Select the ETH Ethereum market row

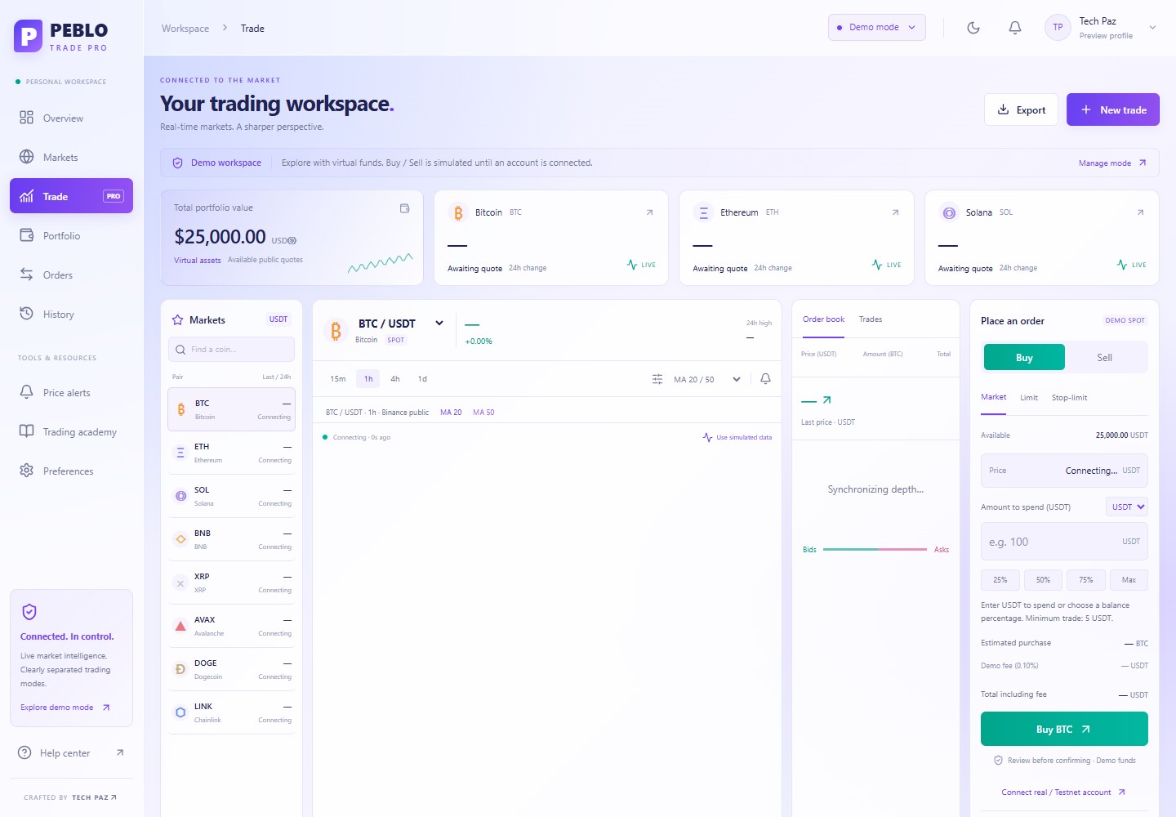(x=231, y=453)
